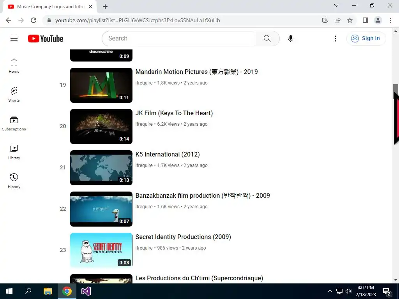This screenshot has width=399, height=299.
Task: Show hidden system tray icons
Action: point(330,291)
